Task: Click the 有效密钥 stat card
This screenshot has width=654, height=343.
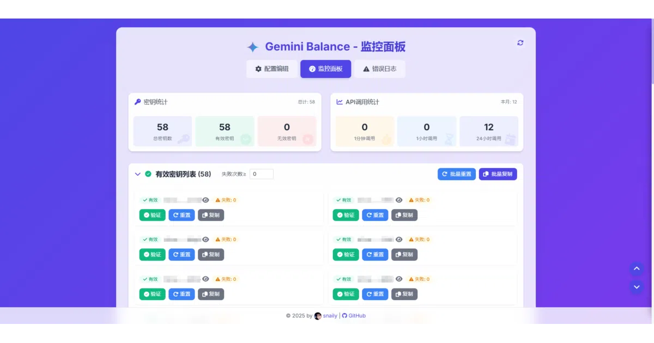Action: tap(225, 131)
